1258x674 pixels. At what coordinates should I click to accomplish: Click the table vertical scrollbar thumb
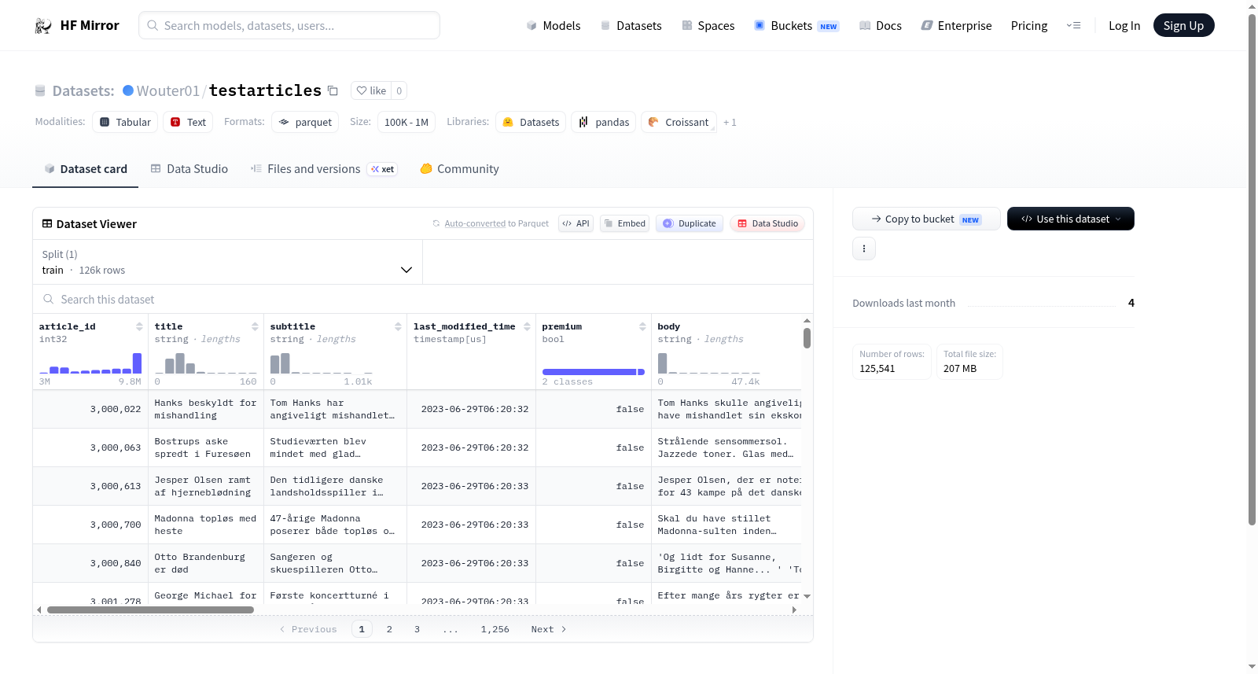pos(807,338)
